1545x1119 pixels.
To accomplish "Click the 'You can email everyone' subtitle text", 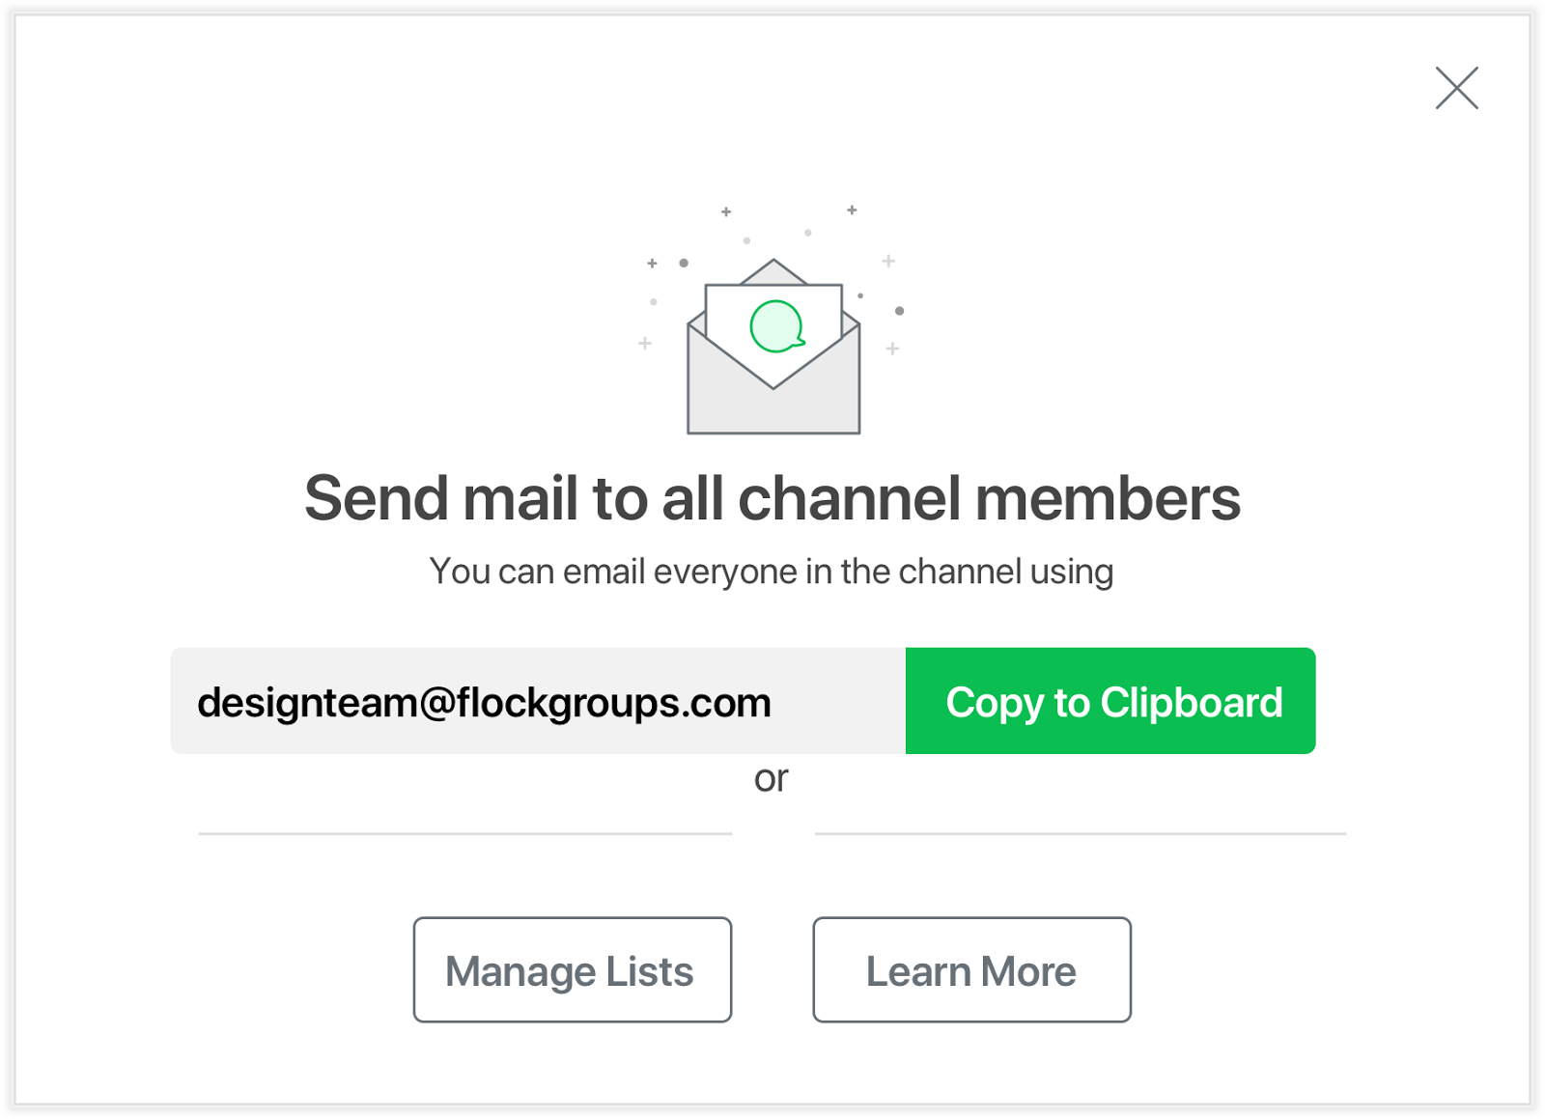I will tap(772, 572).
